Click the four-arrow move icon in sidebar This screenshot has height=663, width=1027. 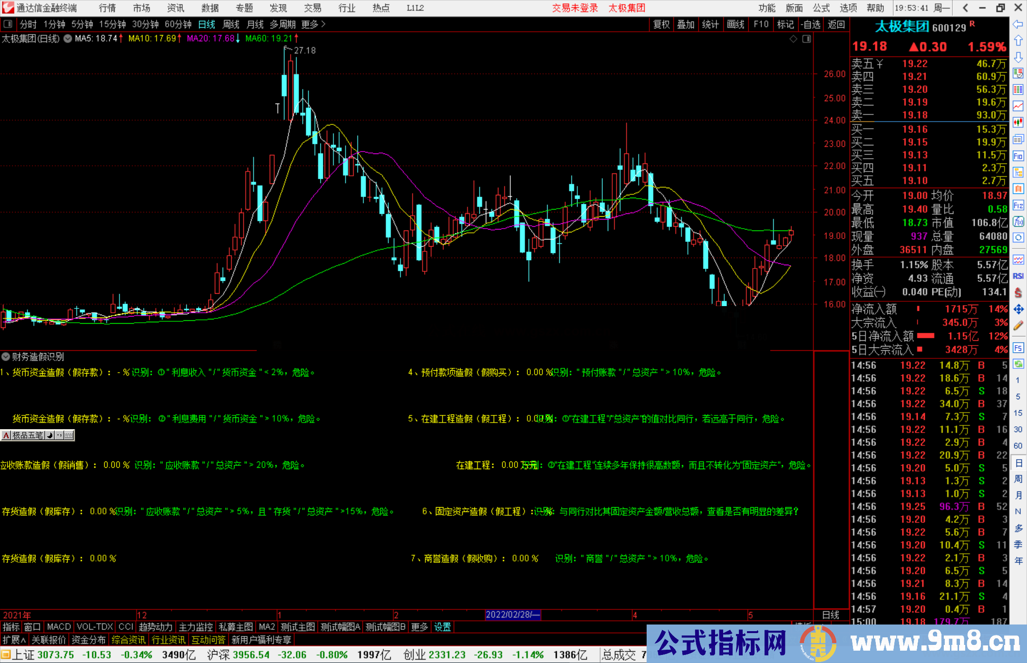[1018, 309]
